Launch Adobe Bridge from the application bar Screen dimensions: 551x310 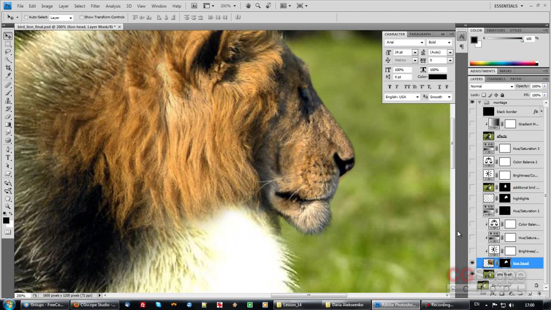tap(194, 6)
